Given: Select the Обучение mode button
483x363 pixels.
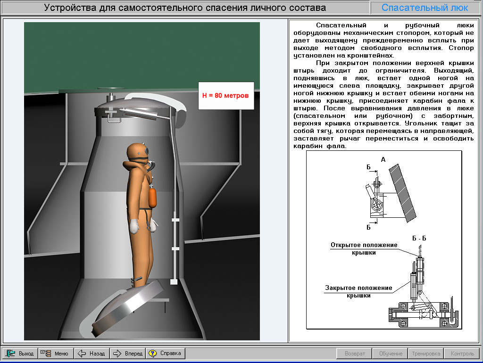Looking at the screenshot, I should tap(391, 354).
